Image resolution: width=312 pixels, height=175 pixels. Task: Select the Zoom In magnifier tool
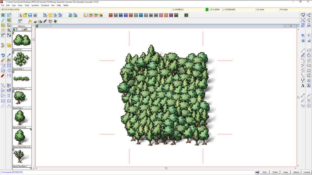coord(308,15)
